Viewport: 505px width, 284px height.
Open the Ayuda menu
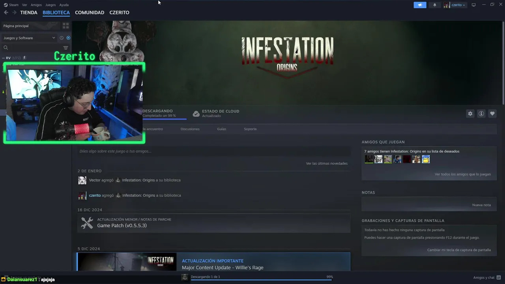coord(64,5)
